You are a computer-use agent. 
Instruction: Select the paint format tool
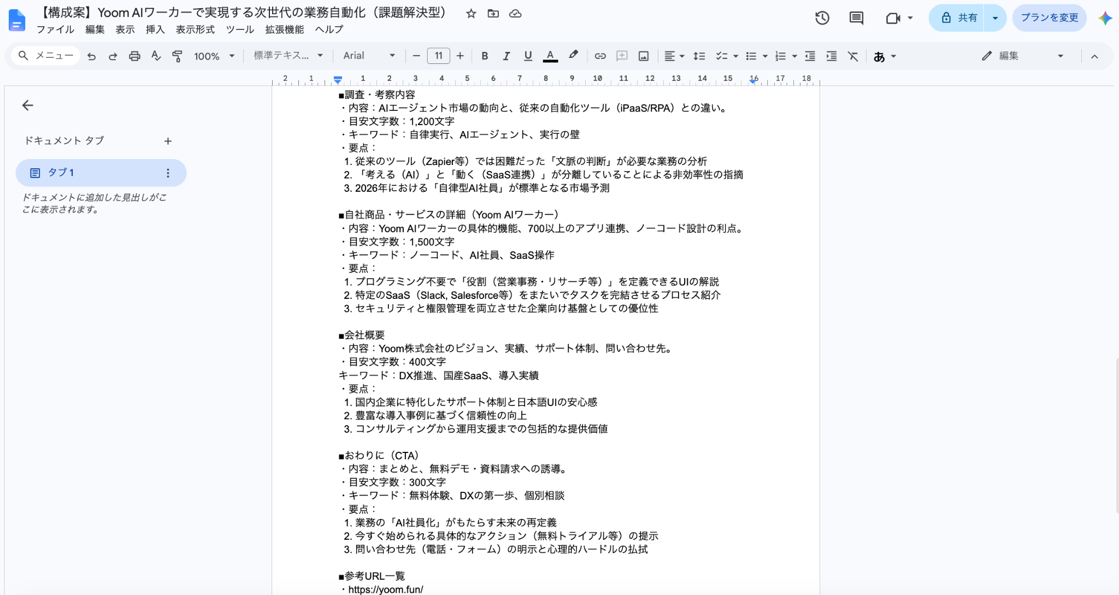click(177, 56)
